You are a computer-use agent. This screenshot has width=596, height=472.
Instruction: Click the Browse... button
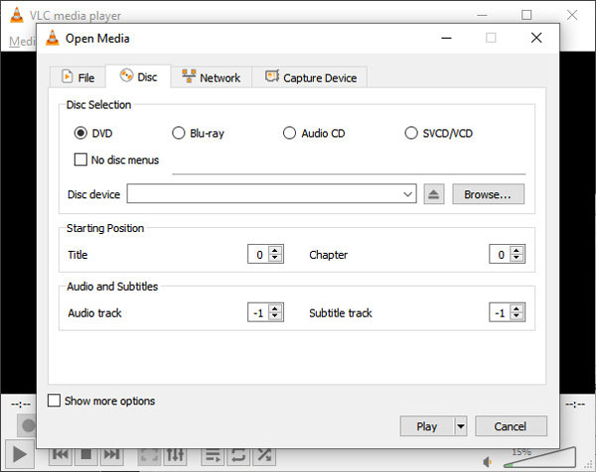tap(488, 194)
